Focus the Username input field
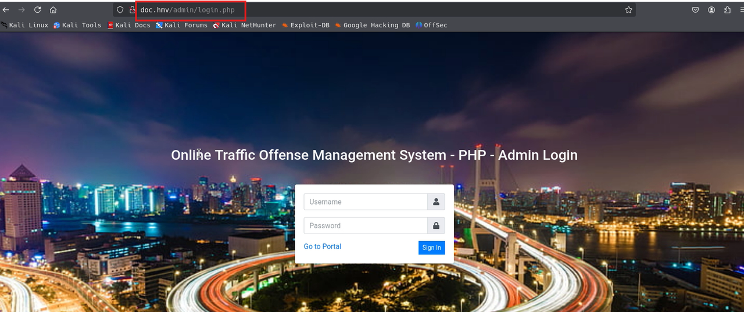The image size is (744, 312). coord(366,202)
